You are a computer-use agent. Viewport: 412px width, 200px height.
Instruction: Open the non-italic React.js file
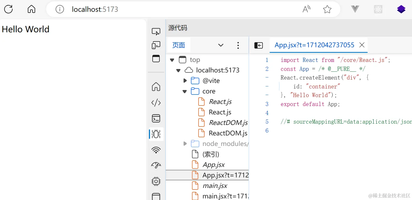point(220,112)
